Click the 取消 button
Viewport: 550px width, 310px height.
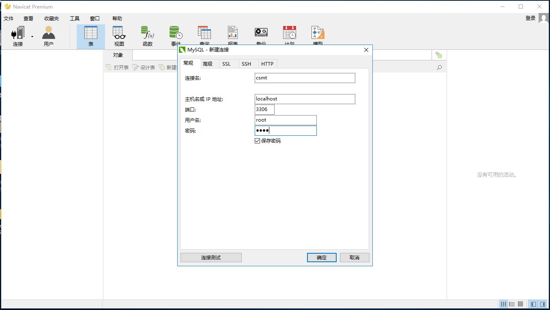point(354,257)
